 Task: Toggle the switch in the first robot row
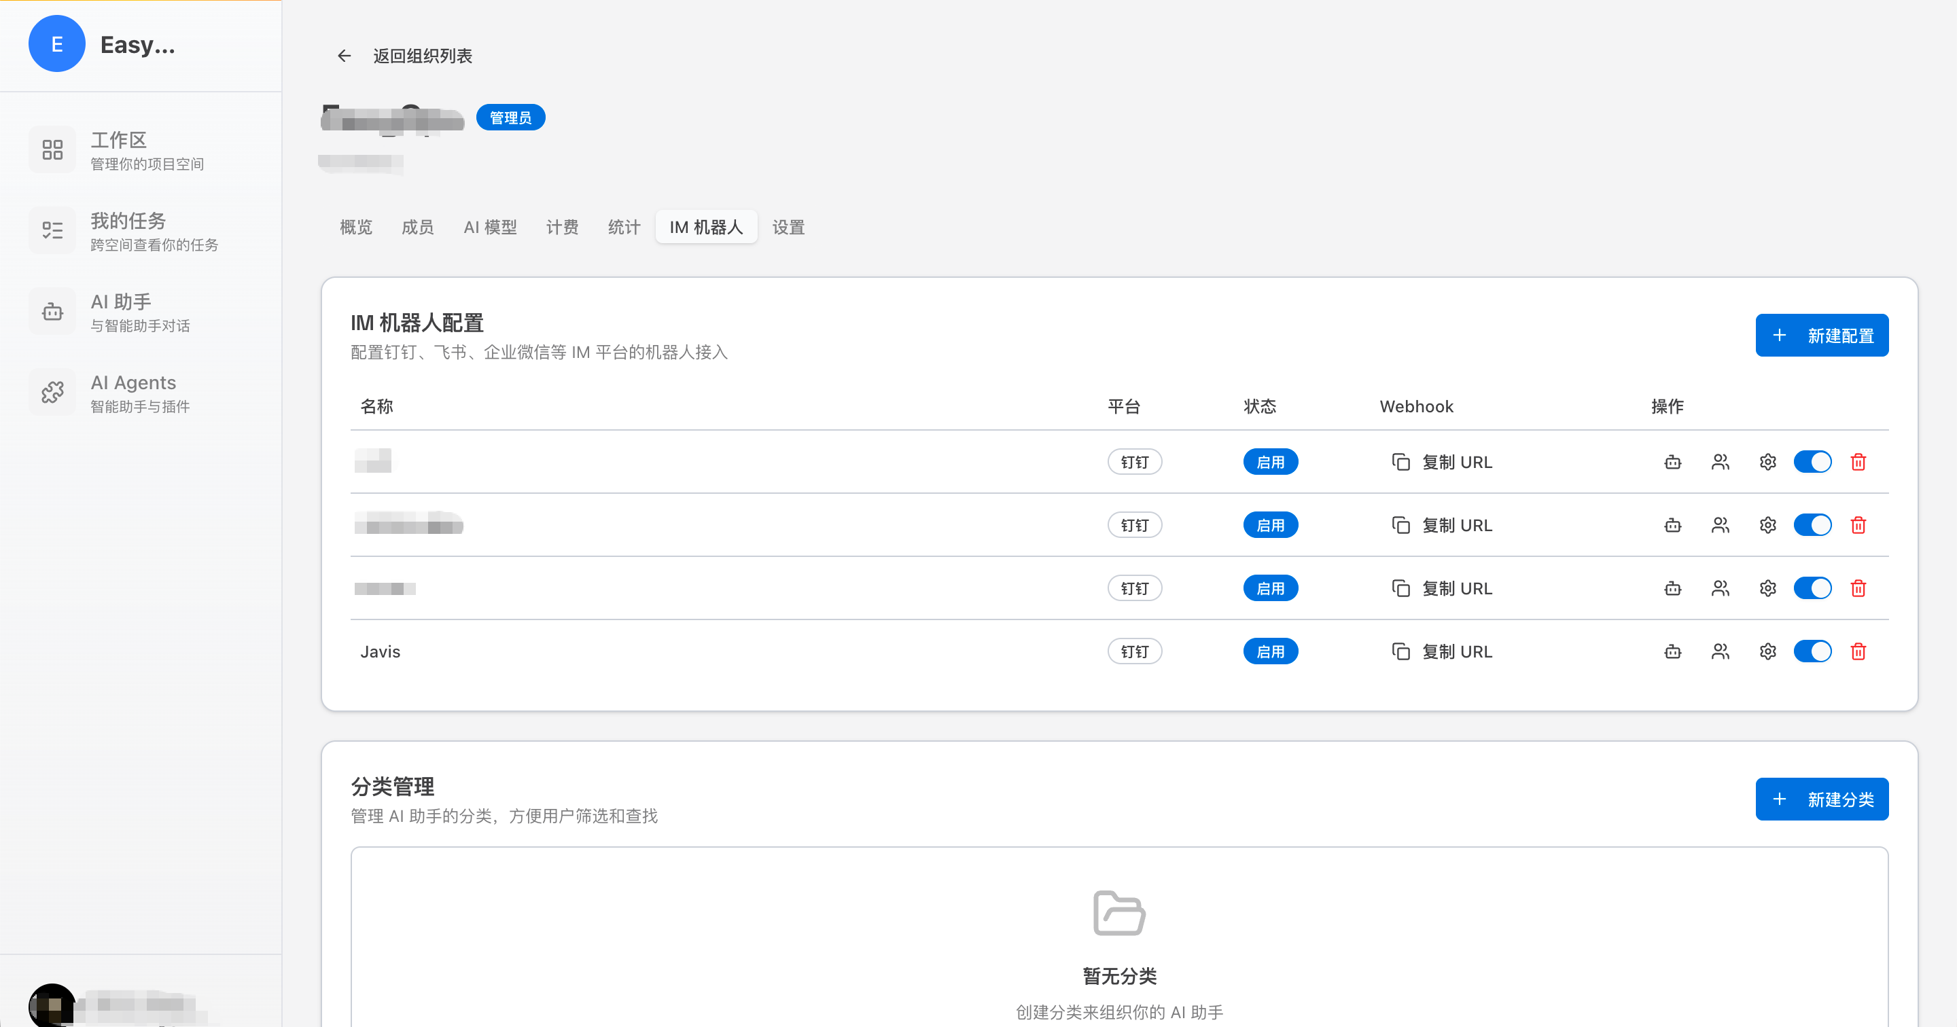1814,461
